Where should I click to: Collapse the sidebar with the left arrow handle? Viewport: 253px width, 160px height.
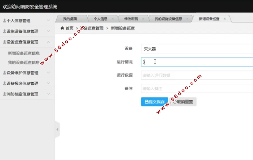coord(57,129)
